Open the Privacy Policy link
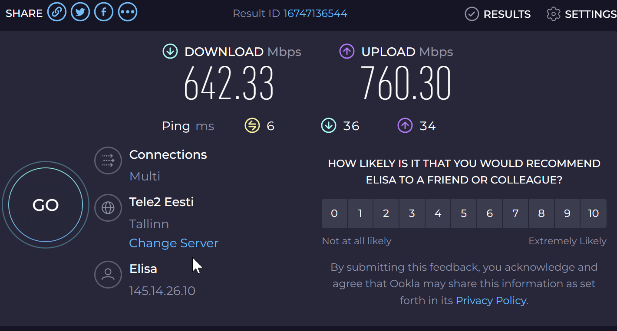This screenshot has height=331, width=617. point(491,301)
